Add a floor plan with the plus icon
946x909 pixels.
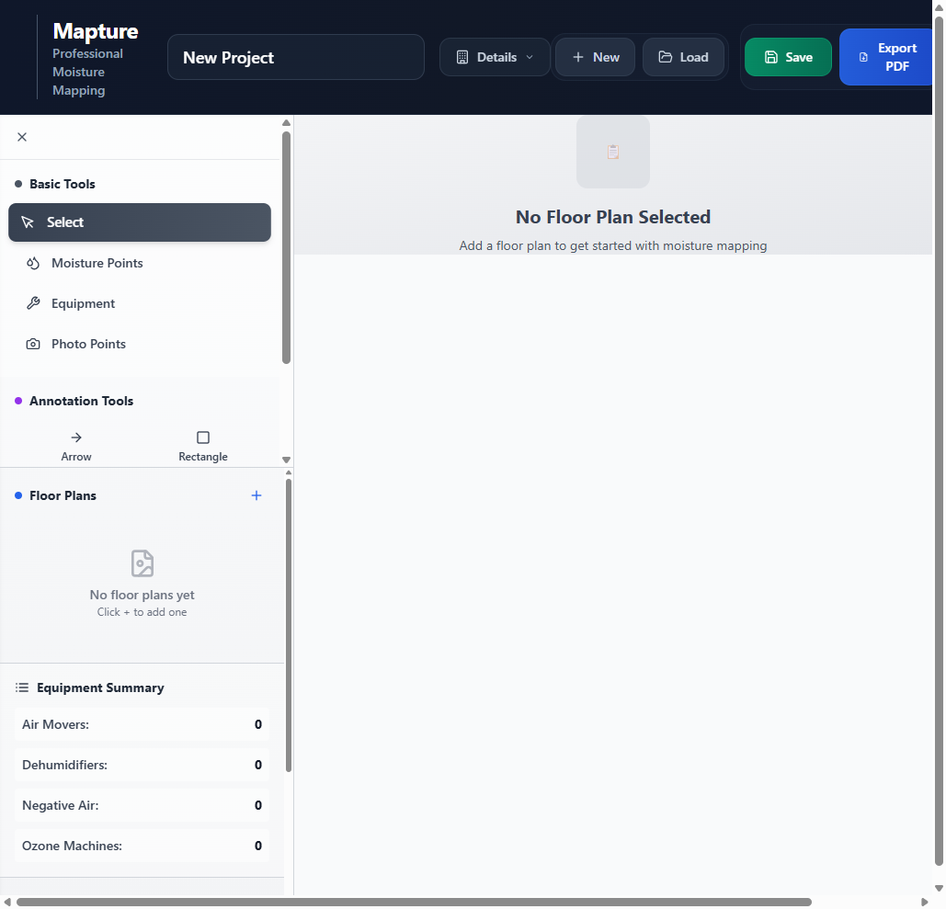[x=256, y=495]
